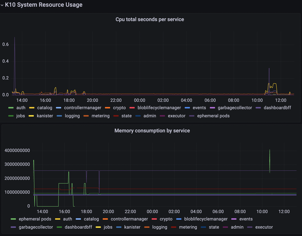
Task: Toggle crypto series in Cpu panel legend
Action: [120, 108]
